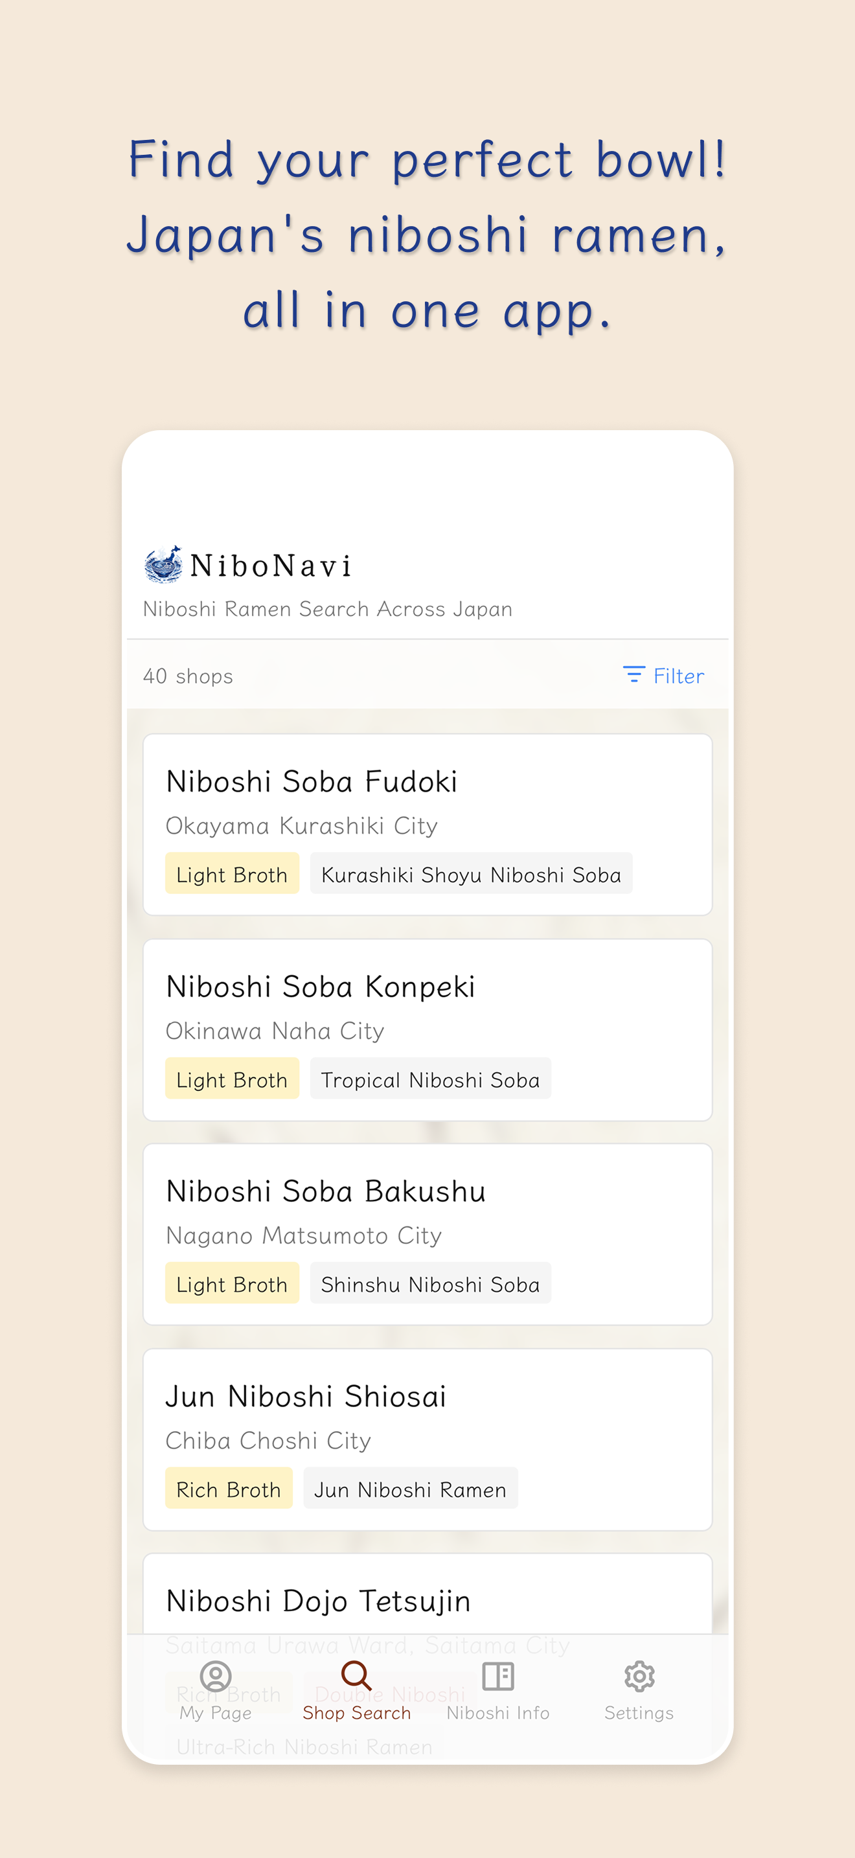This screenshot has height=1858, width=855.
Task: Open the Settings gear icon
Action: pos(639,1676)
